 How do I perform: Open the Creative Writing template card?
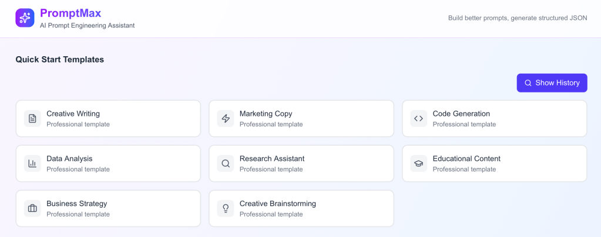pyautogui.click(x=108, y=119)
